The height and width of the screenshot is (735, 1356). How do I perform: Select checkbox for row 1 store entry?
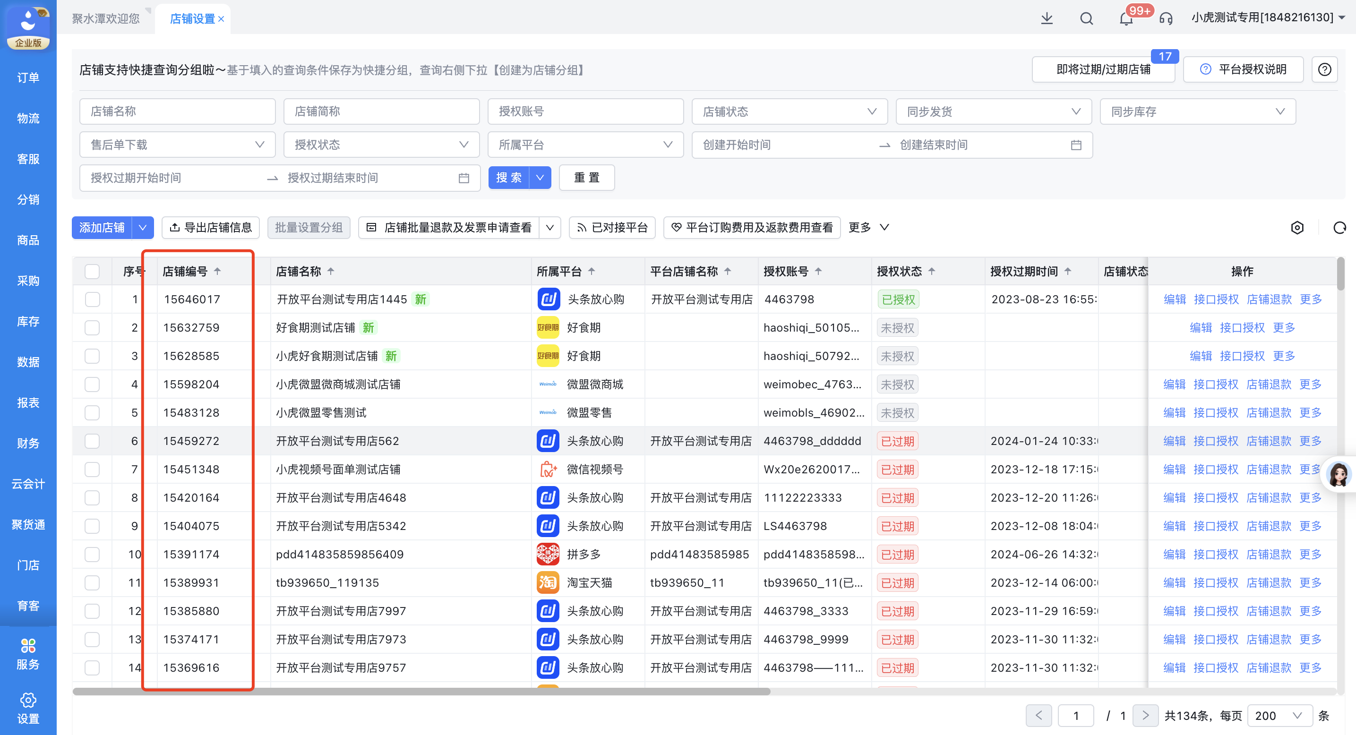click(92, 299)
